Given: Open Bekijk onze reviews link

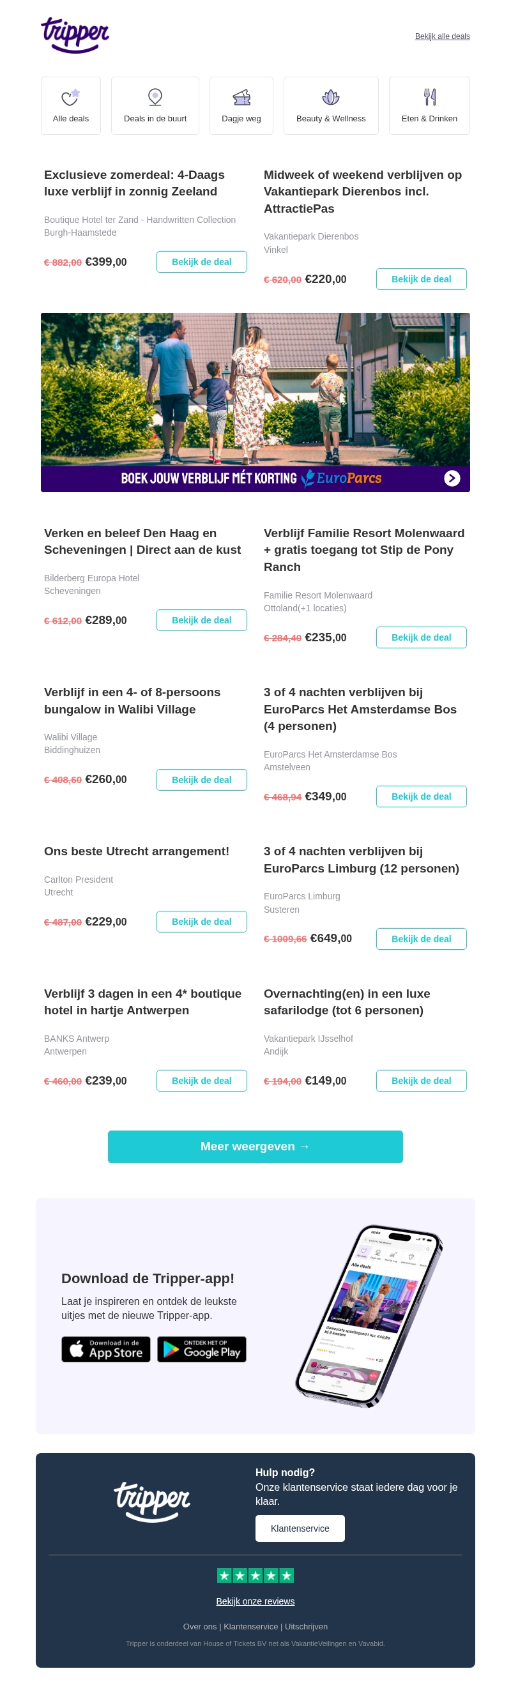Looking at the screenshot, I should (x=255, y=1601).
